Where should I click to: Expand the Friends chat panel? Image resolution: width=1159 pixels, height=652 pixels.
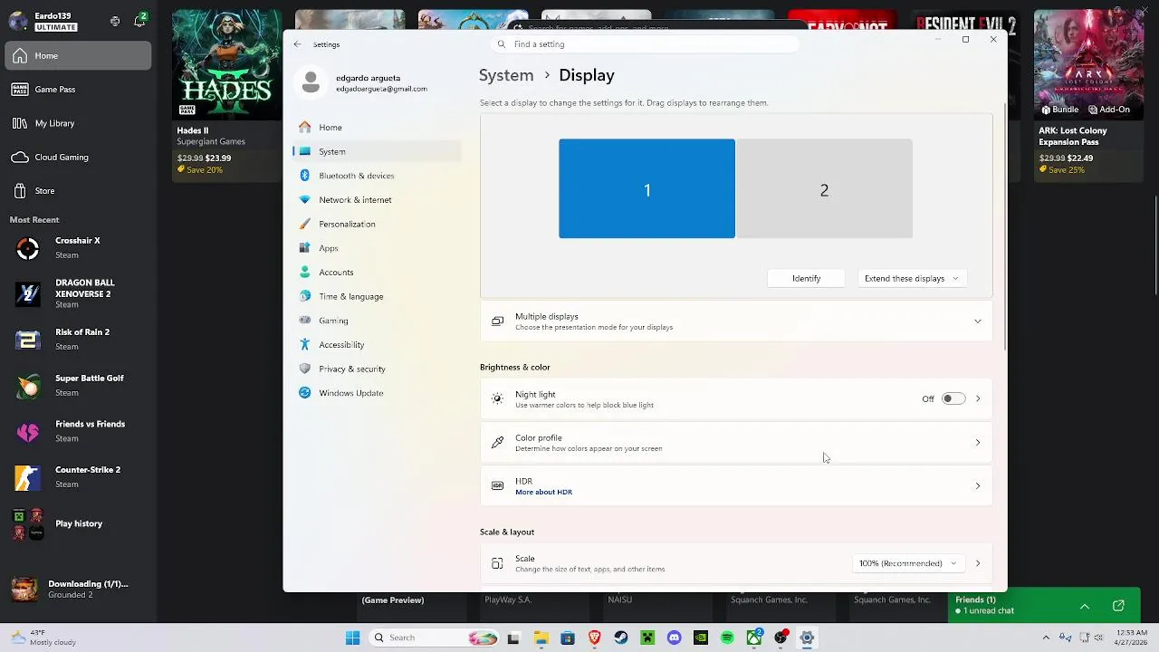pos(1084,606)
